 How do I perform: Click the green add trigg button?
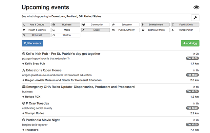point(190,43)
